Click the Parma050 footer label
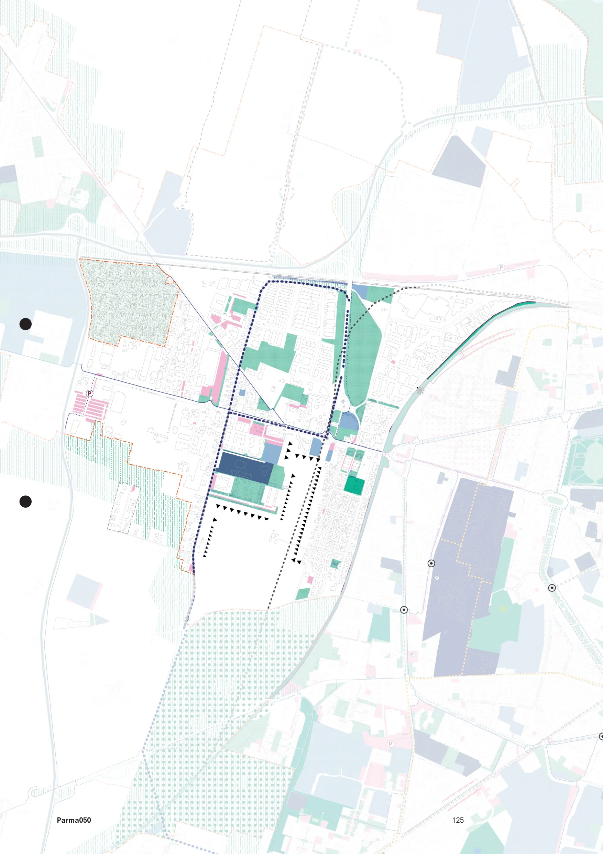Screen dimensions: 603x854 point(74,820)
